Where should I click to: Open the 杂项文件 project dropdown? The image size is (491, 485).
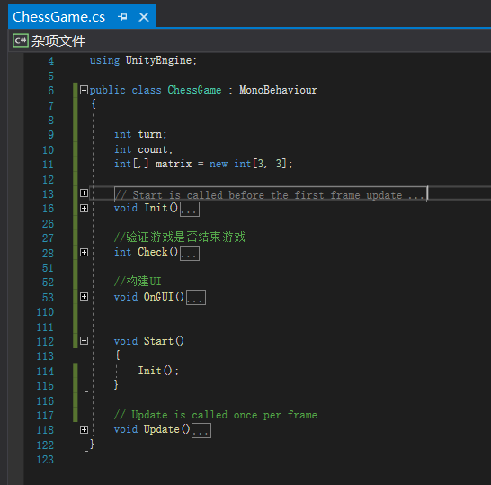(58, 41)
